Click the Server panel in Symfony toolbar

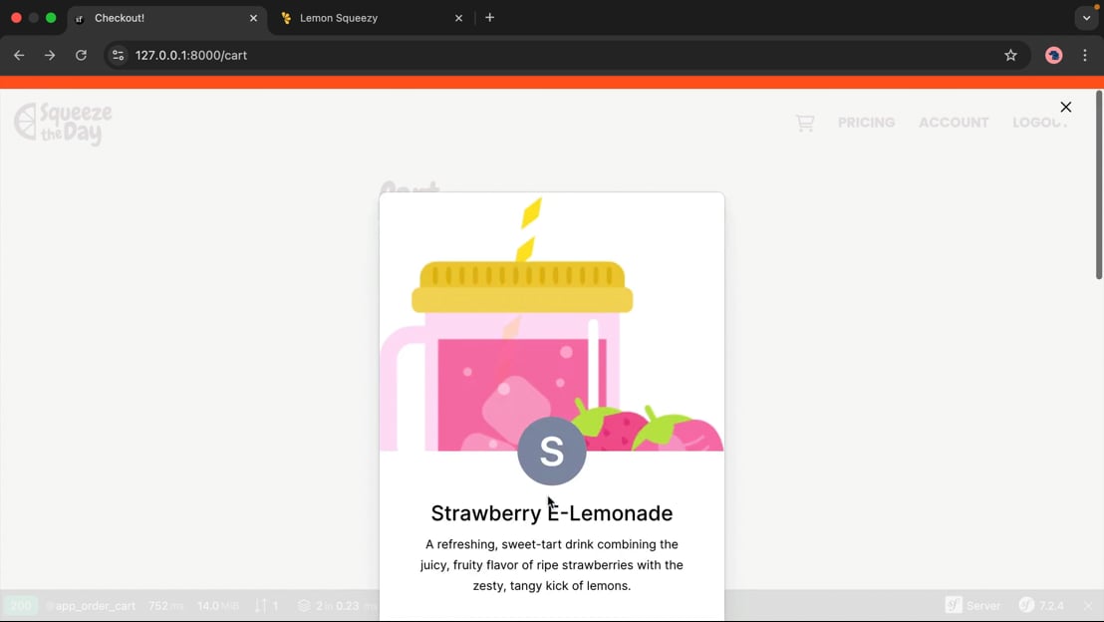[973, 606]
